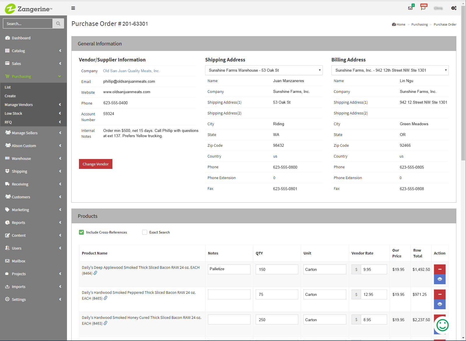Click the QTY field showing 150

[277, 269]
